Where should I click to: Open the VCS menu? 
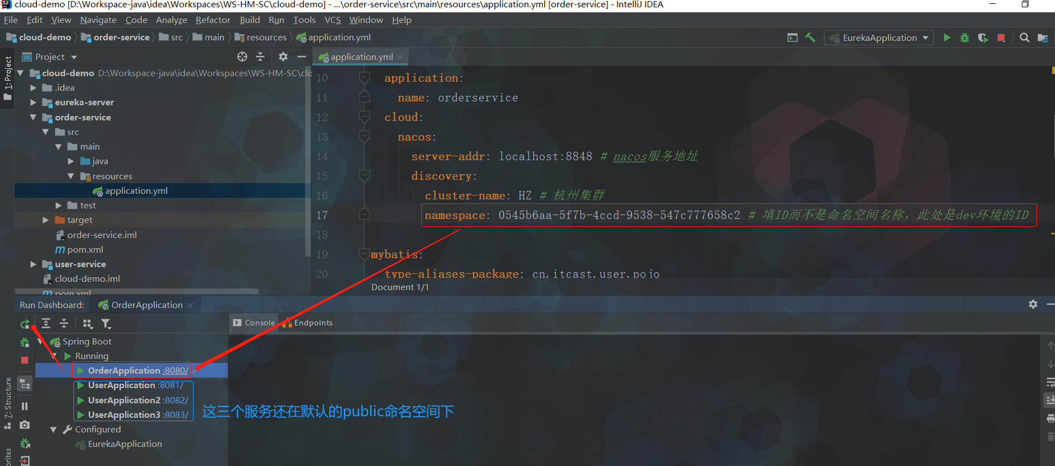pos(333,20)
